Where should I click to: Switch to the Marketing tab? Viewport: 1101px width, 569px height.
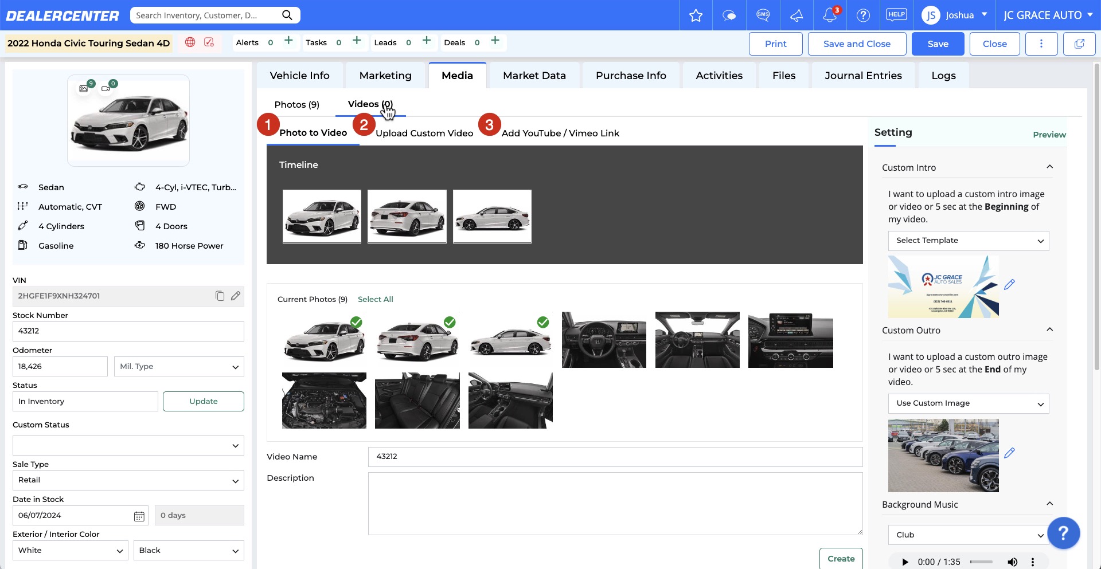click(x=385, y=76)
